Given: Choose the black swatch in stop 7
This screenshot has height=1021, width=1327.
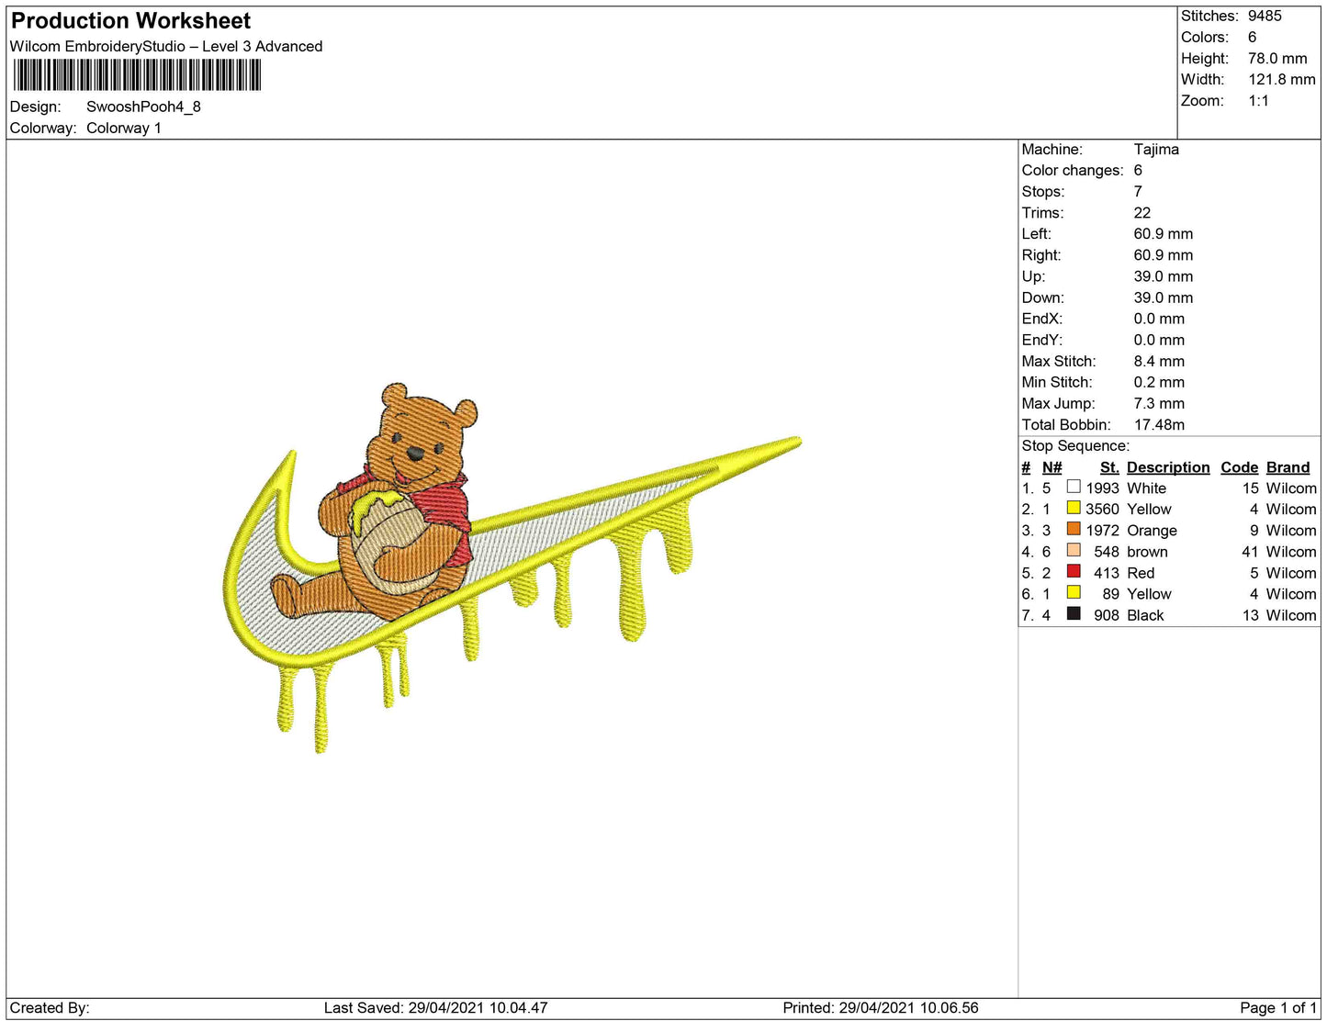Looking at the screenshot, I should (x=1073, y=613).
